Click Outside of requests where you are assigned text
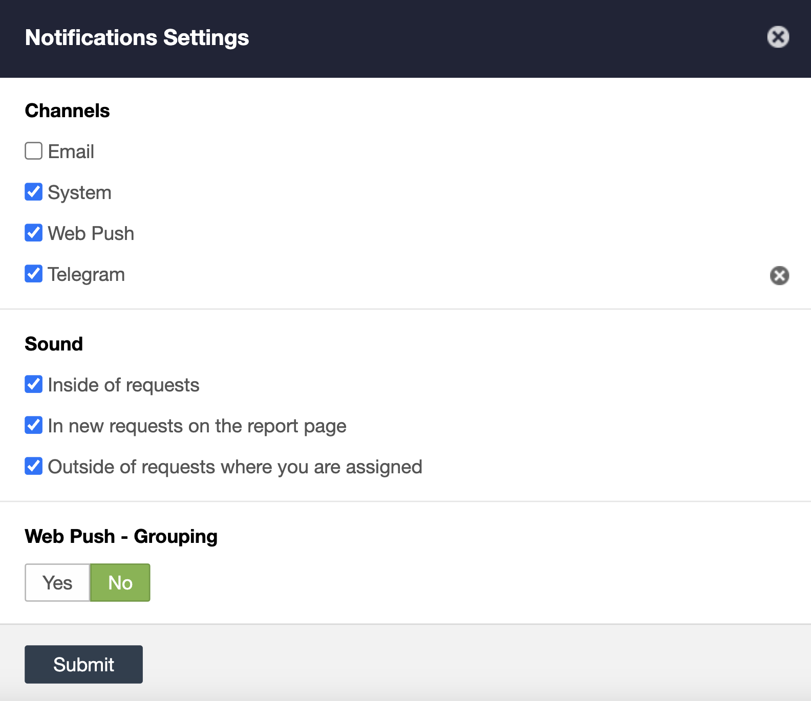The width and height of the screenshot is (811, 701). point(235,467)
